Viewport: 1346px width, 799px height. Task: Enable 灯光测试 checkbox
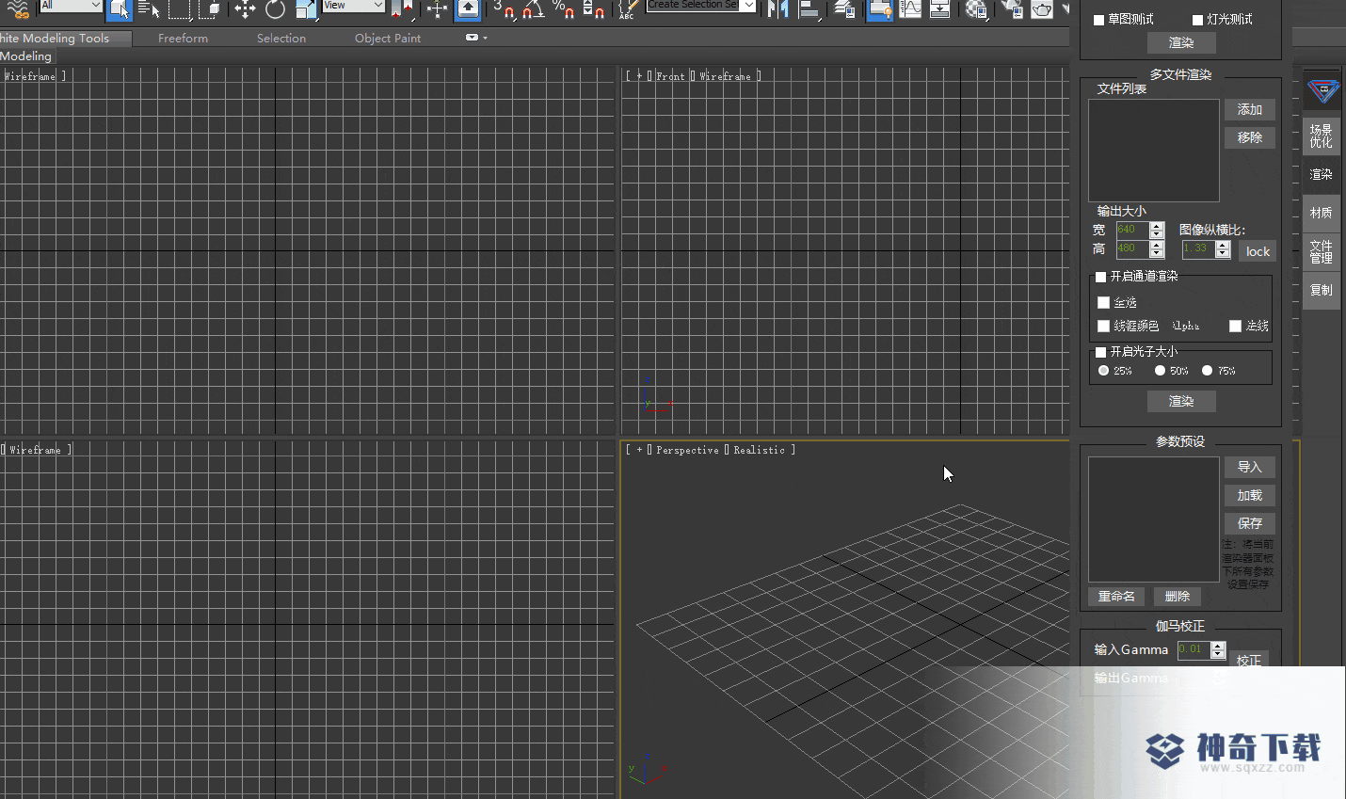coord(1197,20)
